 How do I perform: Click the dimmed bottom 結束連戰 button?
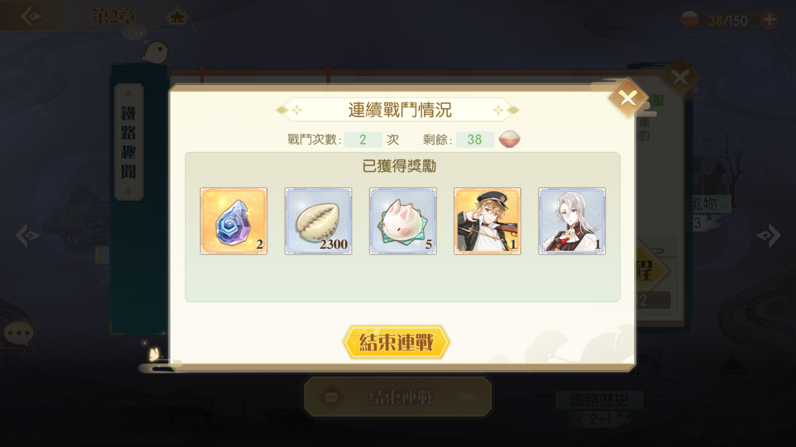click(398, 397)
